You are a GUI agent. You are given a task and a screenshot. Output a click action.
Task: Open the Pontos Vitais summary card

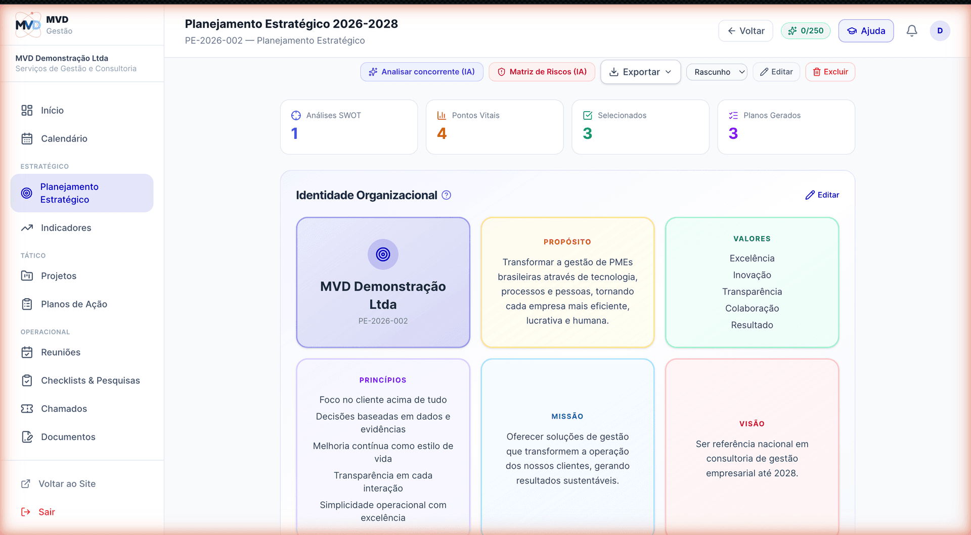(x=495, y=127)
